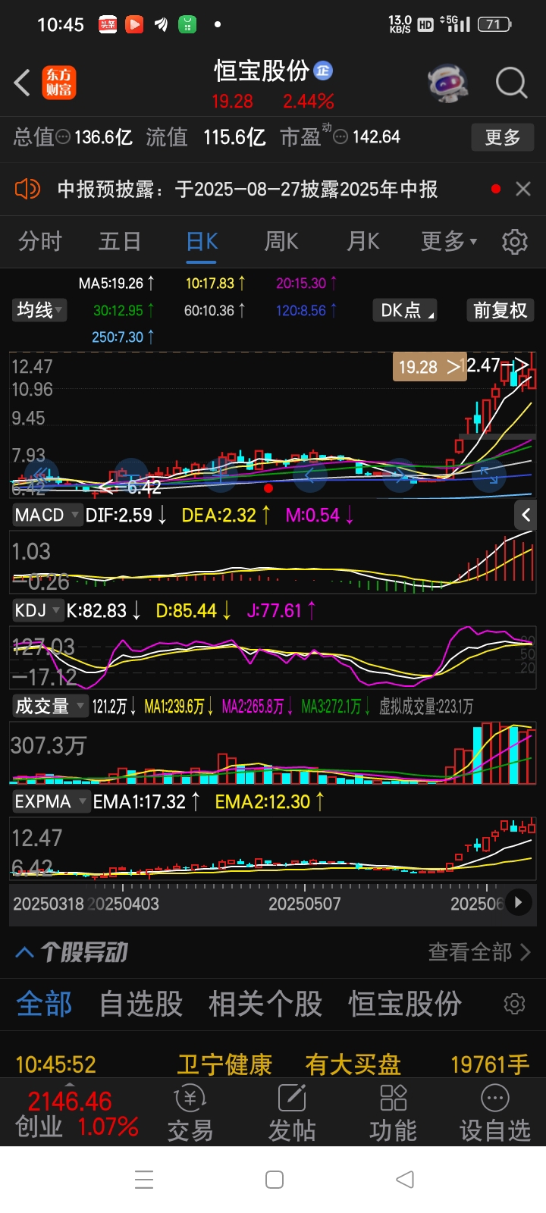Expand the 更多 period dropdown tab
The image size is (546, 1213).
[449, 242]
